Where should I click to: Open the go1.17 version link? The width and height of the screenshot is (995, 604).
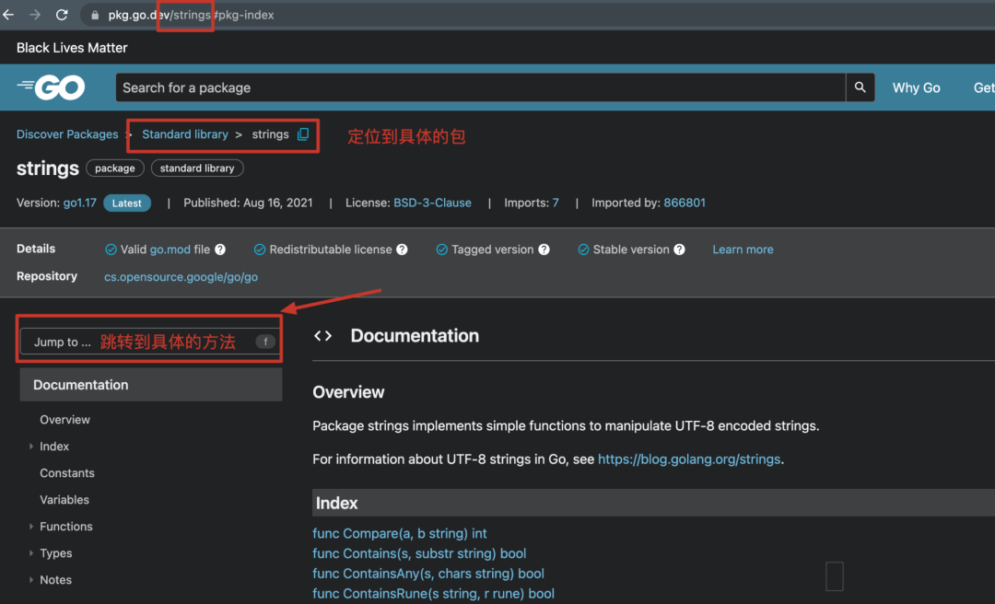click(80, 203)
